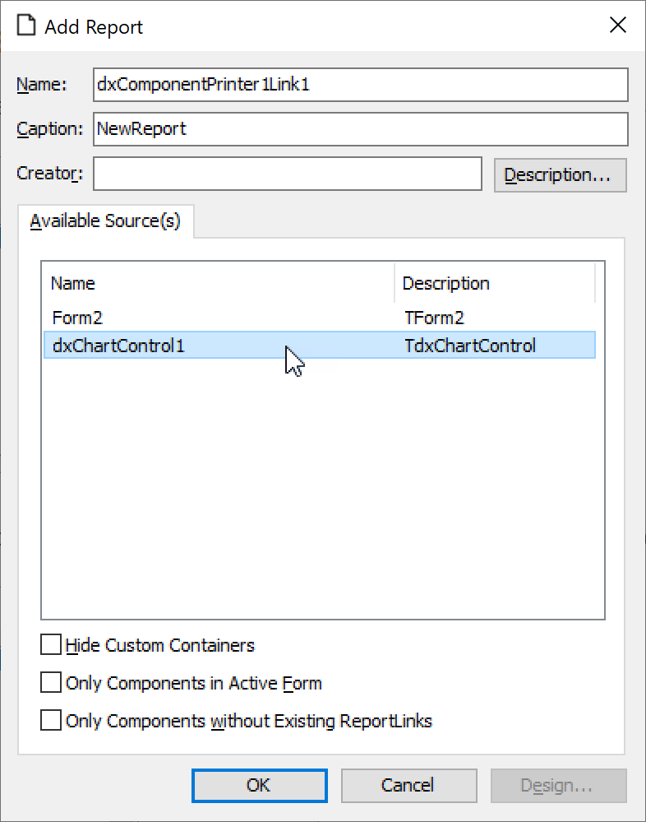
Task: Click the Add Report title text
Action: (94, 26)
